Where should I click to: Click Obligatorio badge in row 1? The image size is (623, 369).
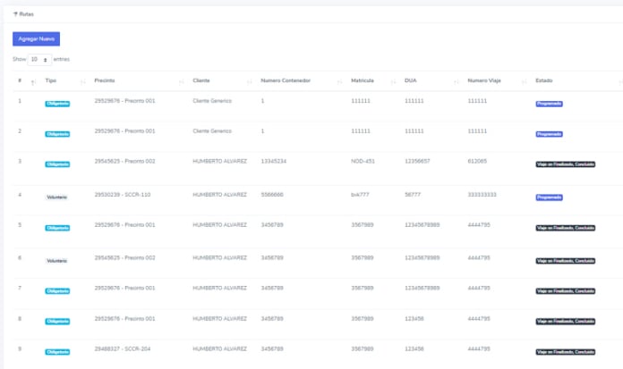pos(57,104)
